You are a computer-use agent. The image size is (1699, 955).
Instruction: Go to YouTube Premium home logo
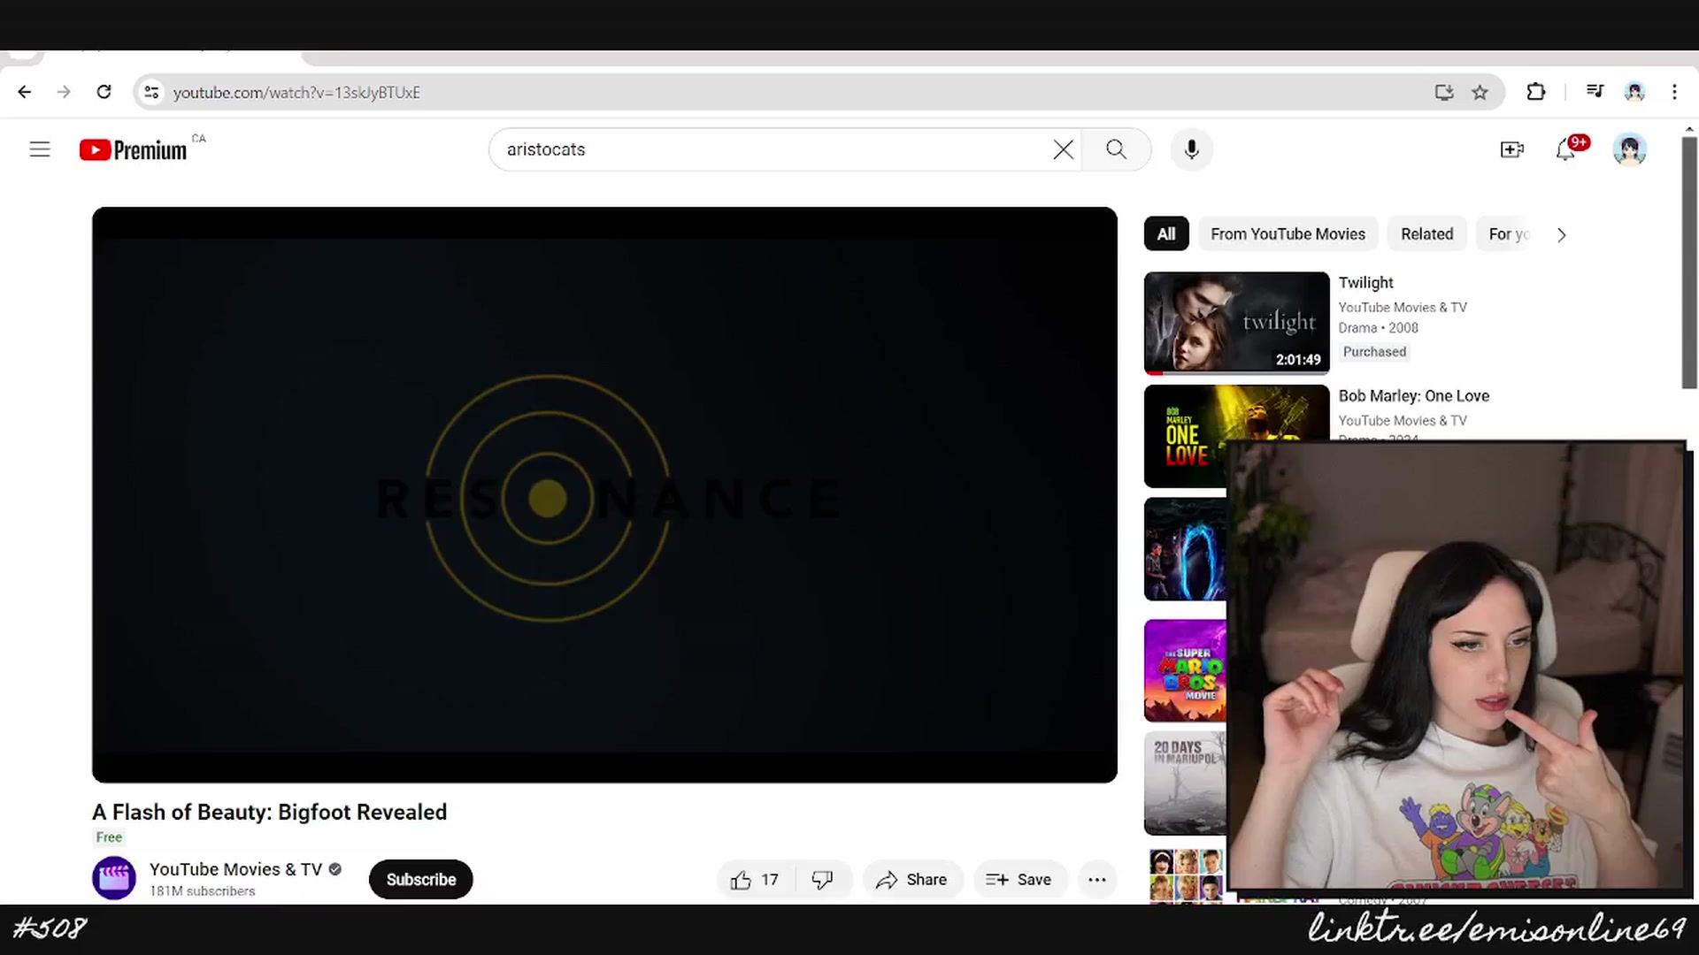coord(133,149)
